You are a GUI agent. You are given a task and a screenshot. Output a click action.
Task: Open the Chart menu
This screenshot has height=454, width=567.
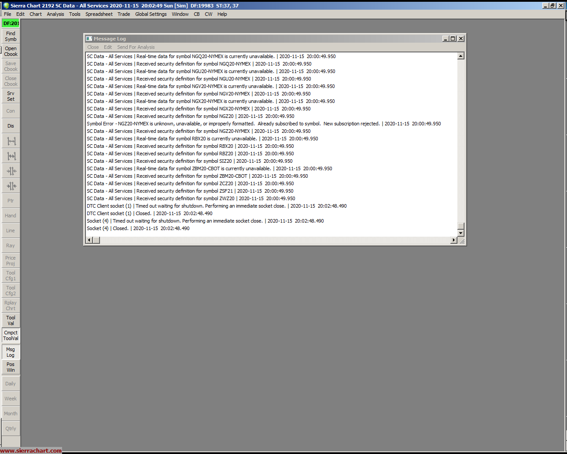coord(36,14)
